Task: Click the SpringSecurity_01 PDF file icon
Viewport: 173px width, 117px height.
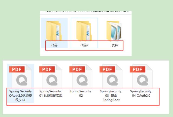Action: pos(51,76)
